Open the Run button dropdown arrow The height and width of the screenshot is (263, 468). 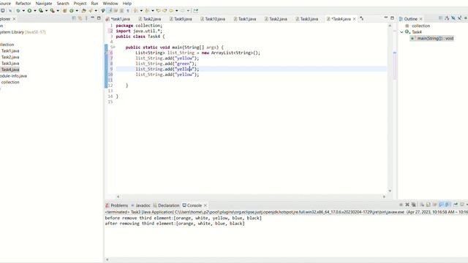click(35, 11)
